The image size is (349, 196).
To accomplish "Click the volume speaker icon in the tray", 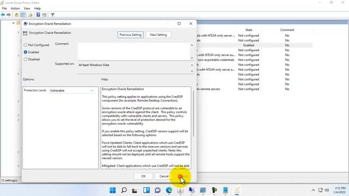I will 327,190.
